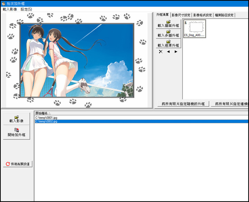Click the 載入影像 button with folder icon
249x202 pixels.
tap(17, 119)
